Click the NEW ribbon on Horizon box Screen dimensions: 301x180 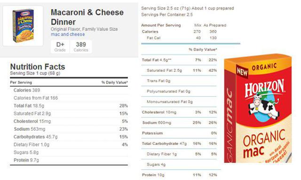[242, 71]
